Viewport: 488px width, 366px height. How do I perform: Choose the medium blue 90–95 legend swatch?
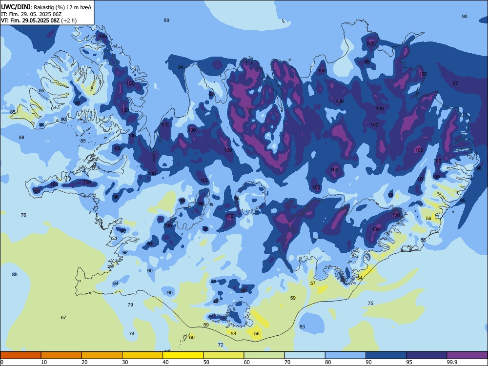386,355
